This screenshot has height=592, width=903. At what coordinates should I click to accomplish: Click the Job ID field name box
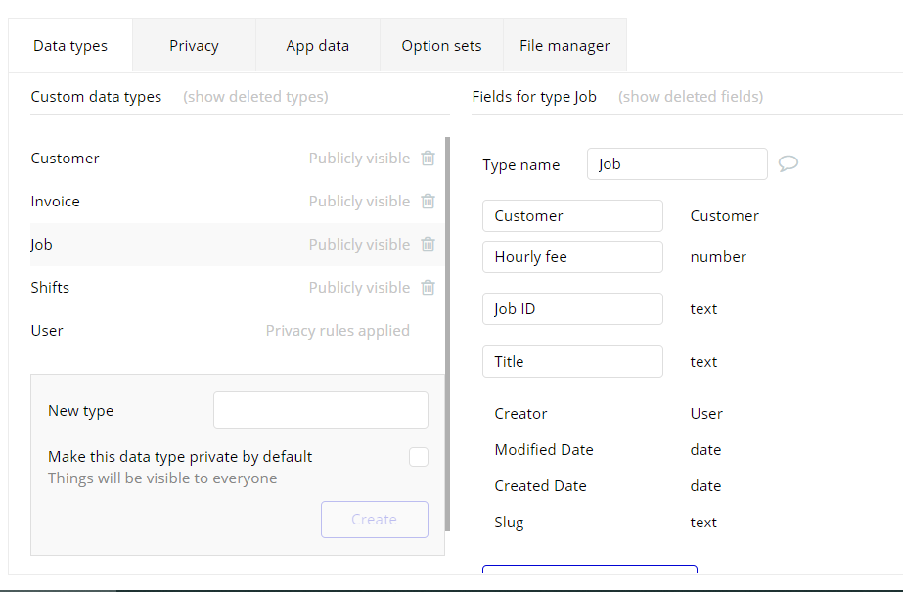572,309
